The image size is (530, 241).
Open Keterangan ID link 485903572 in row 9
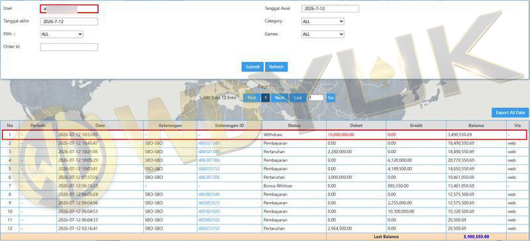coord(209,203)
